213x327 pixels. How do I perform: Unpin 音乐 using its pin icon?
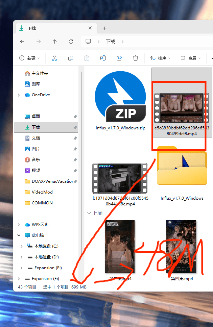coord(75,160)
